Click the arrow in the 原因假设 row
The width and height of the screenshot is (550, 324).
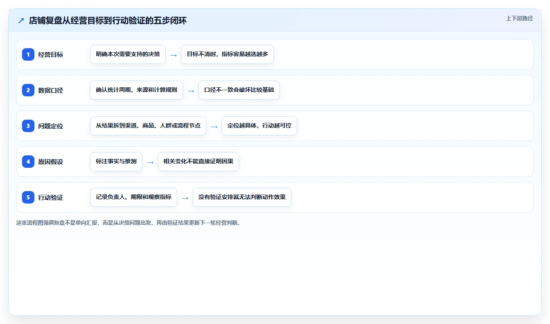[x=150, y=162]
